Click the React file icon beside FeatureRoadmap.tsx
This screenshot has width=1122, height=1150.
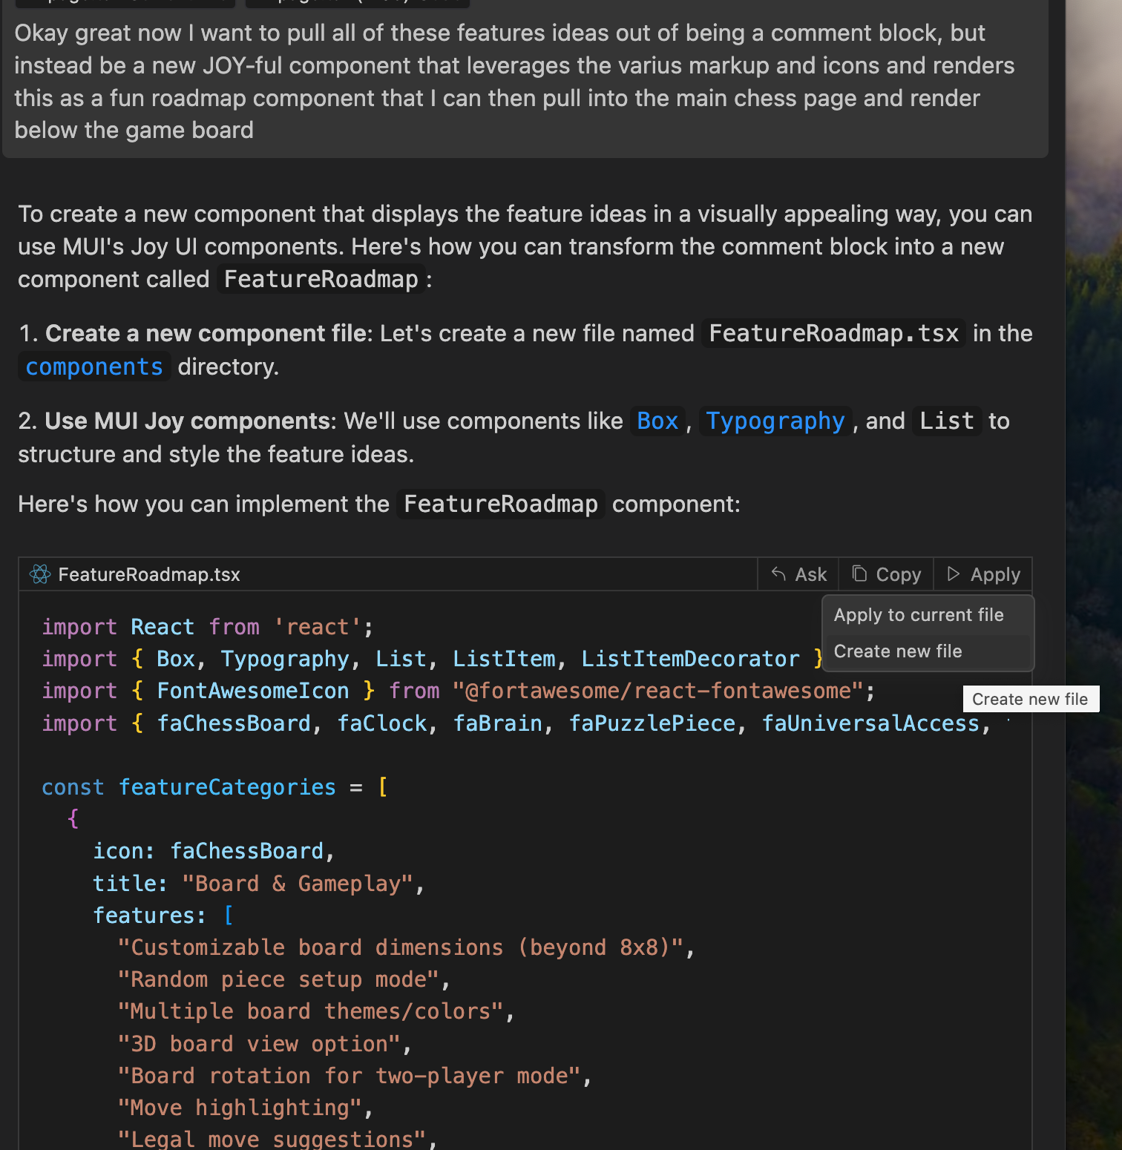click(39, 574)
